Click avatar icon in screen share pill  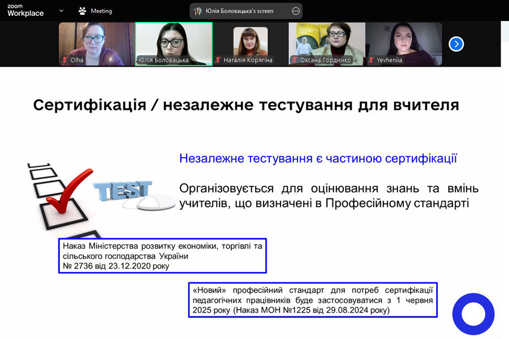(197, 11)
